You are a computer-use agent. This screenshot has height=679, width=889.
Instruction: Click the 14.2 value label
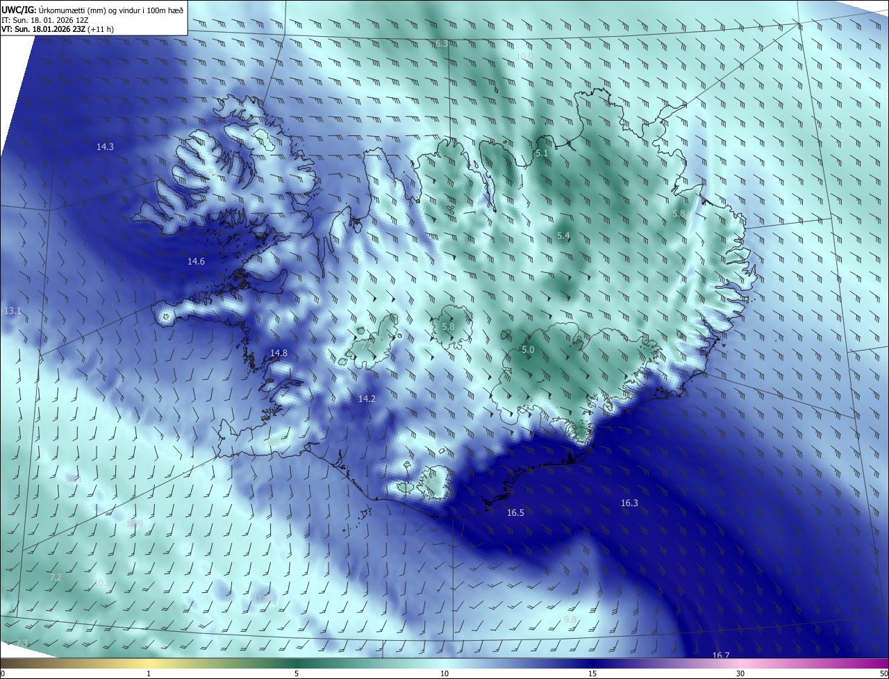367,399
